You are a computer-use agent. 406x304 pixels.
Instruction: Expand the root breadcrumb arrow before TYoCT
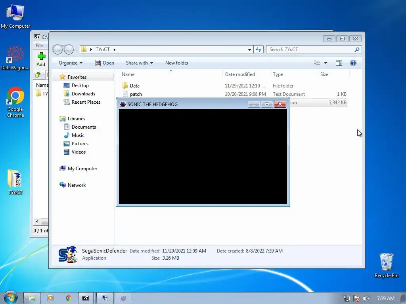91,49
